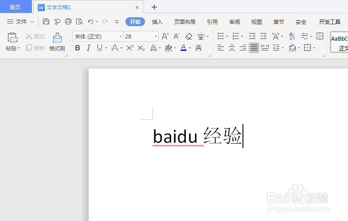Click the Paste clipboard icon
This screenshot has width=348, height=221.
(x=12, y=38)
